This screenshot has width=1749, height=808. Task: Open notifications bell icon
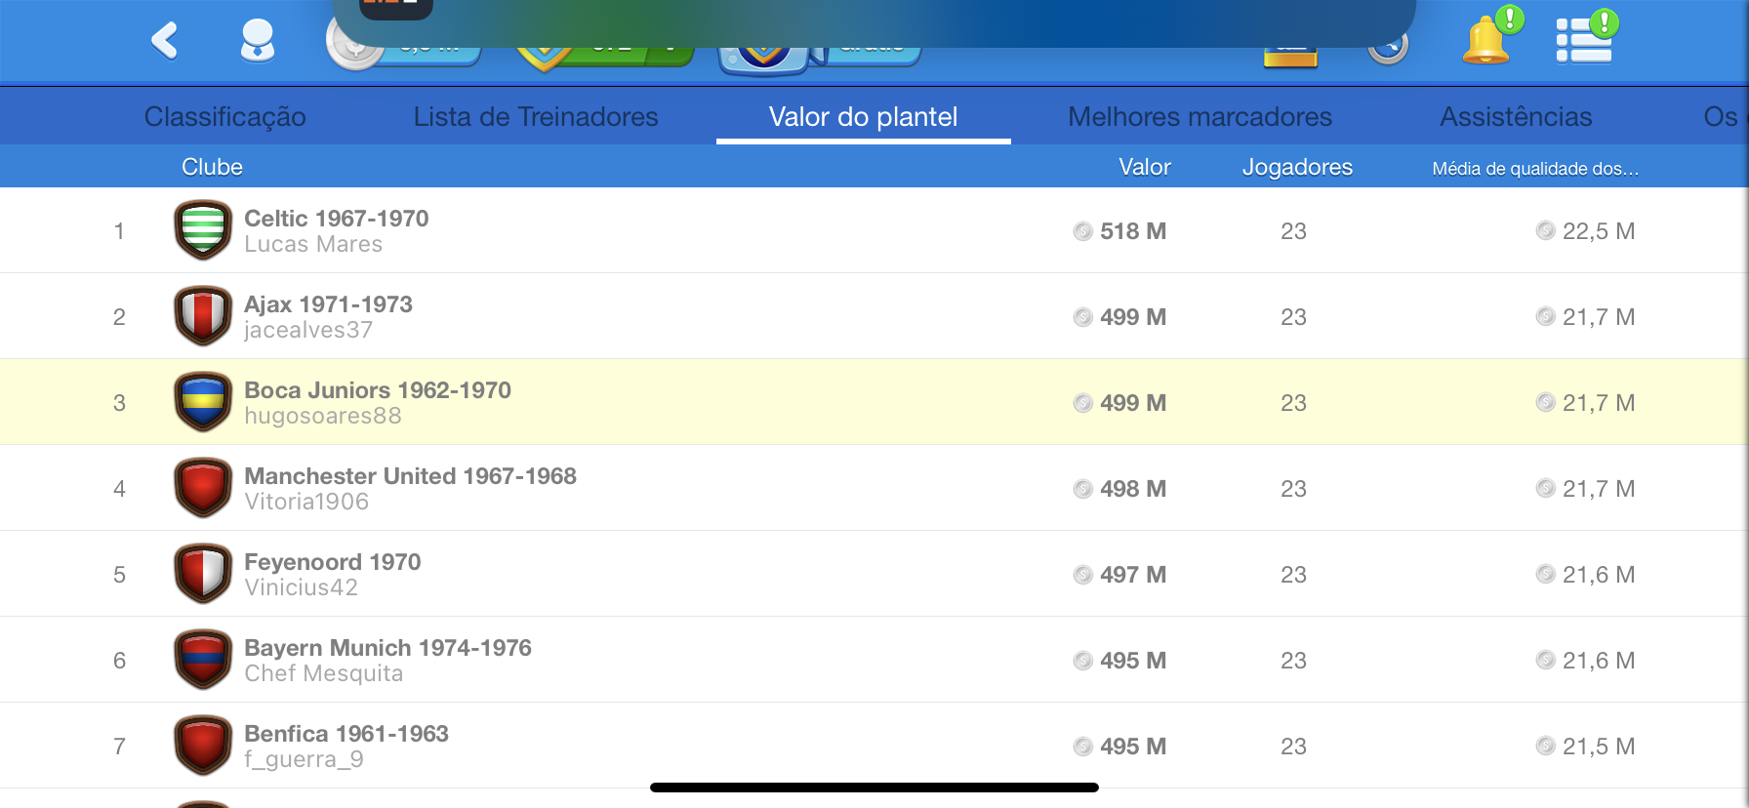point(1486,41)
